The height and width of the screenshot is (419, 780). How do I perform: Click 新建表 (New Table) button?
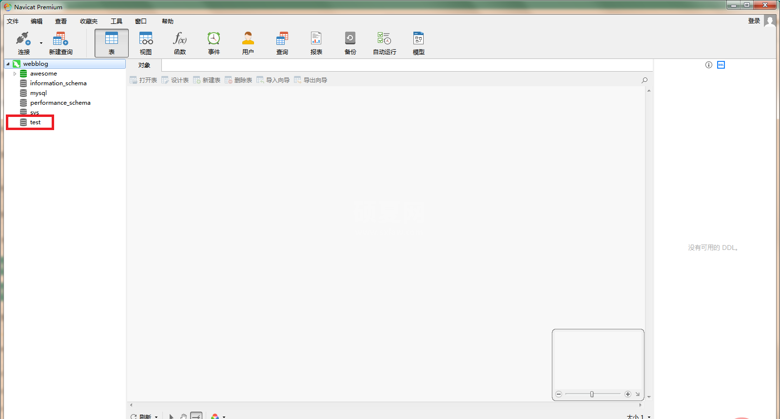tap(207, 80)
